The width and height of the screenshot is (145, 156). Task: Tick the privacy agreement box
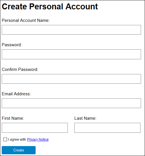click(5, 140)
